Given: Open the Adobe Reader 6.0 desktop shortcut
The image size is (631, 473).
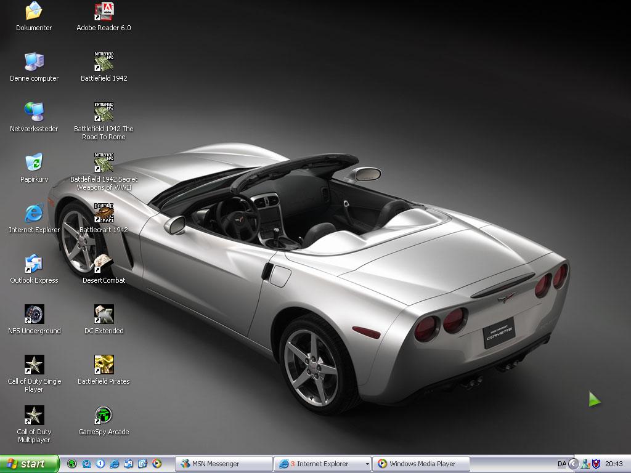Looking at the screenshot, I should click(104, 12).
